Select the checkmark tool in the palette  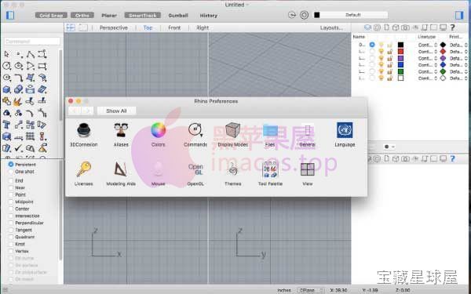(x=18, y=148)
